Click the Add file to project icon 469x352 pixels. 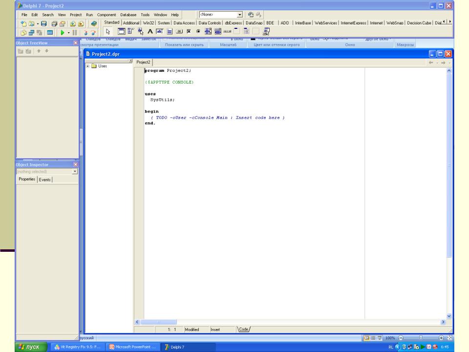73,23
